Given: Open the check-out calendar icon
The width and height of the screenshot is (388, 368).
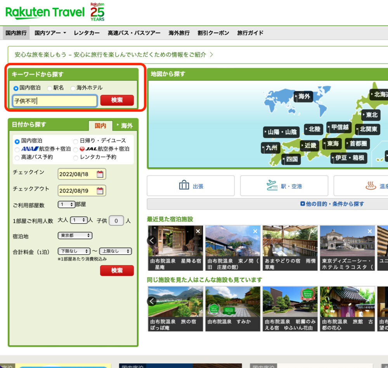Looking at the screenshot, I should point(100,191).
